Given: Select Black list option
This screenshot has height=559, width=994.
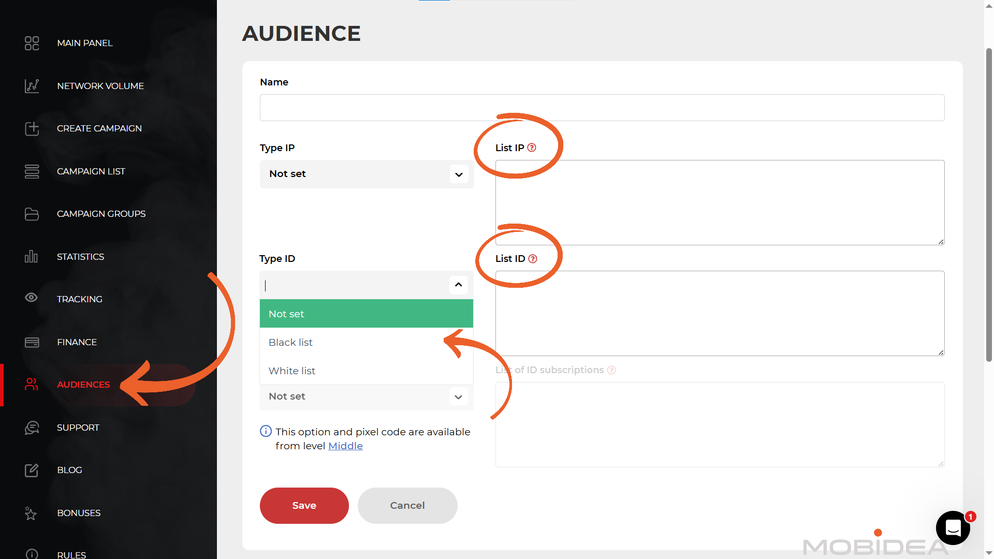Looking at the screenshot, I should point(291,342).
